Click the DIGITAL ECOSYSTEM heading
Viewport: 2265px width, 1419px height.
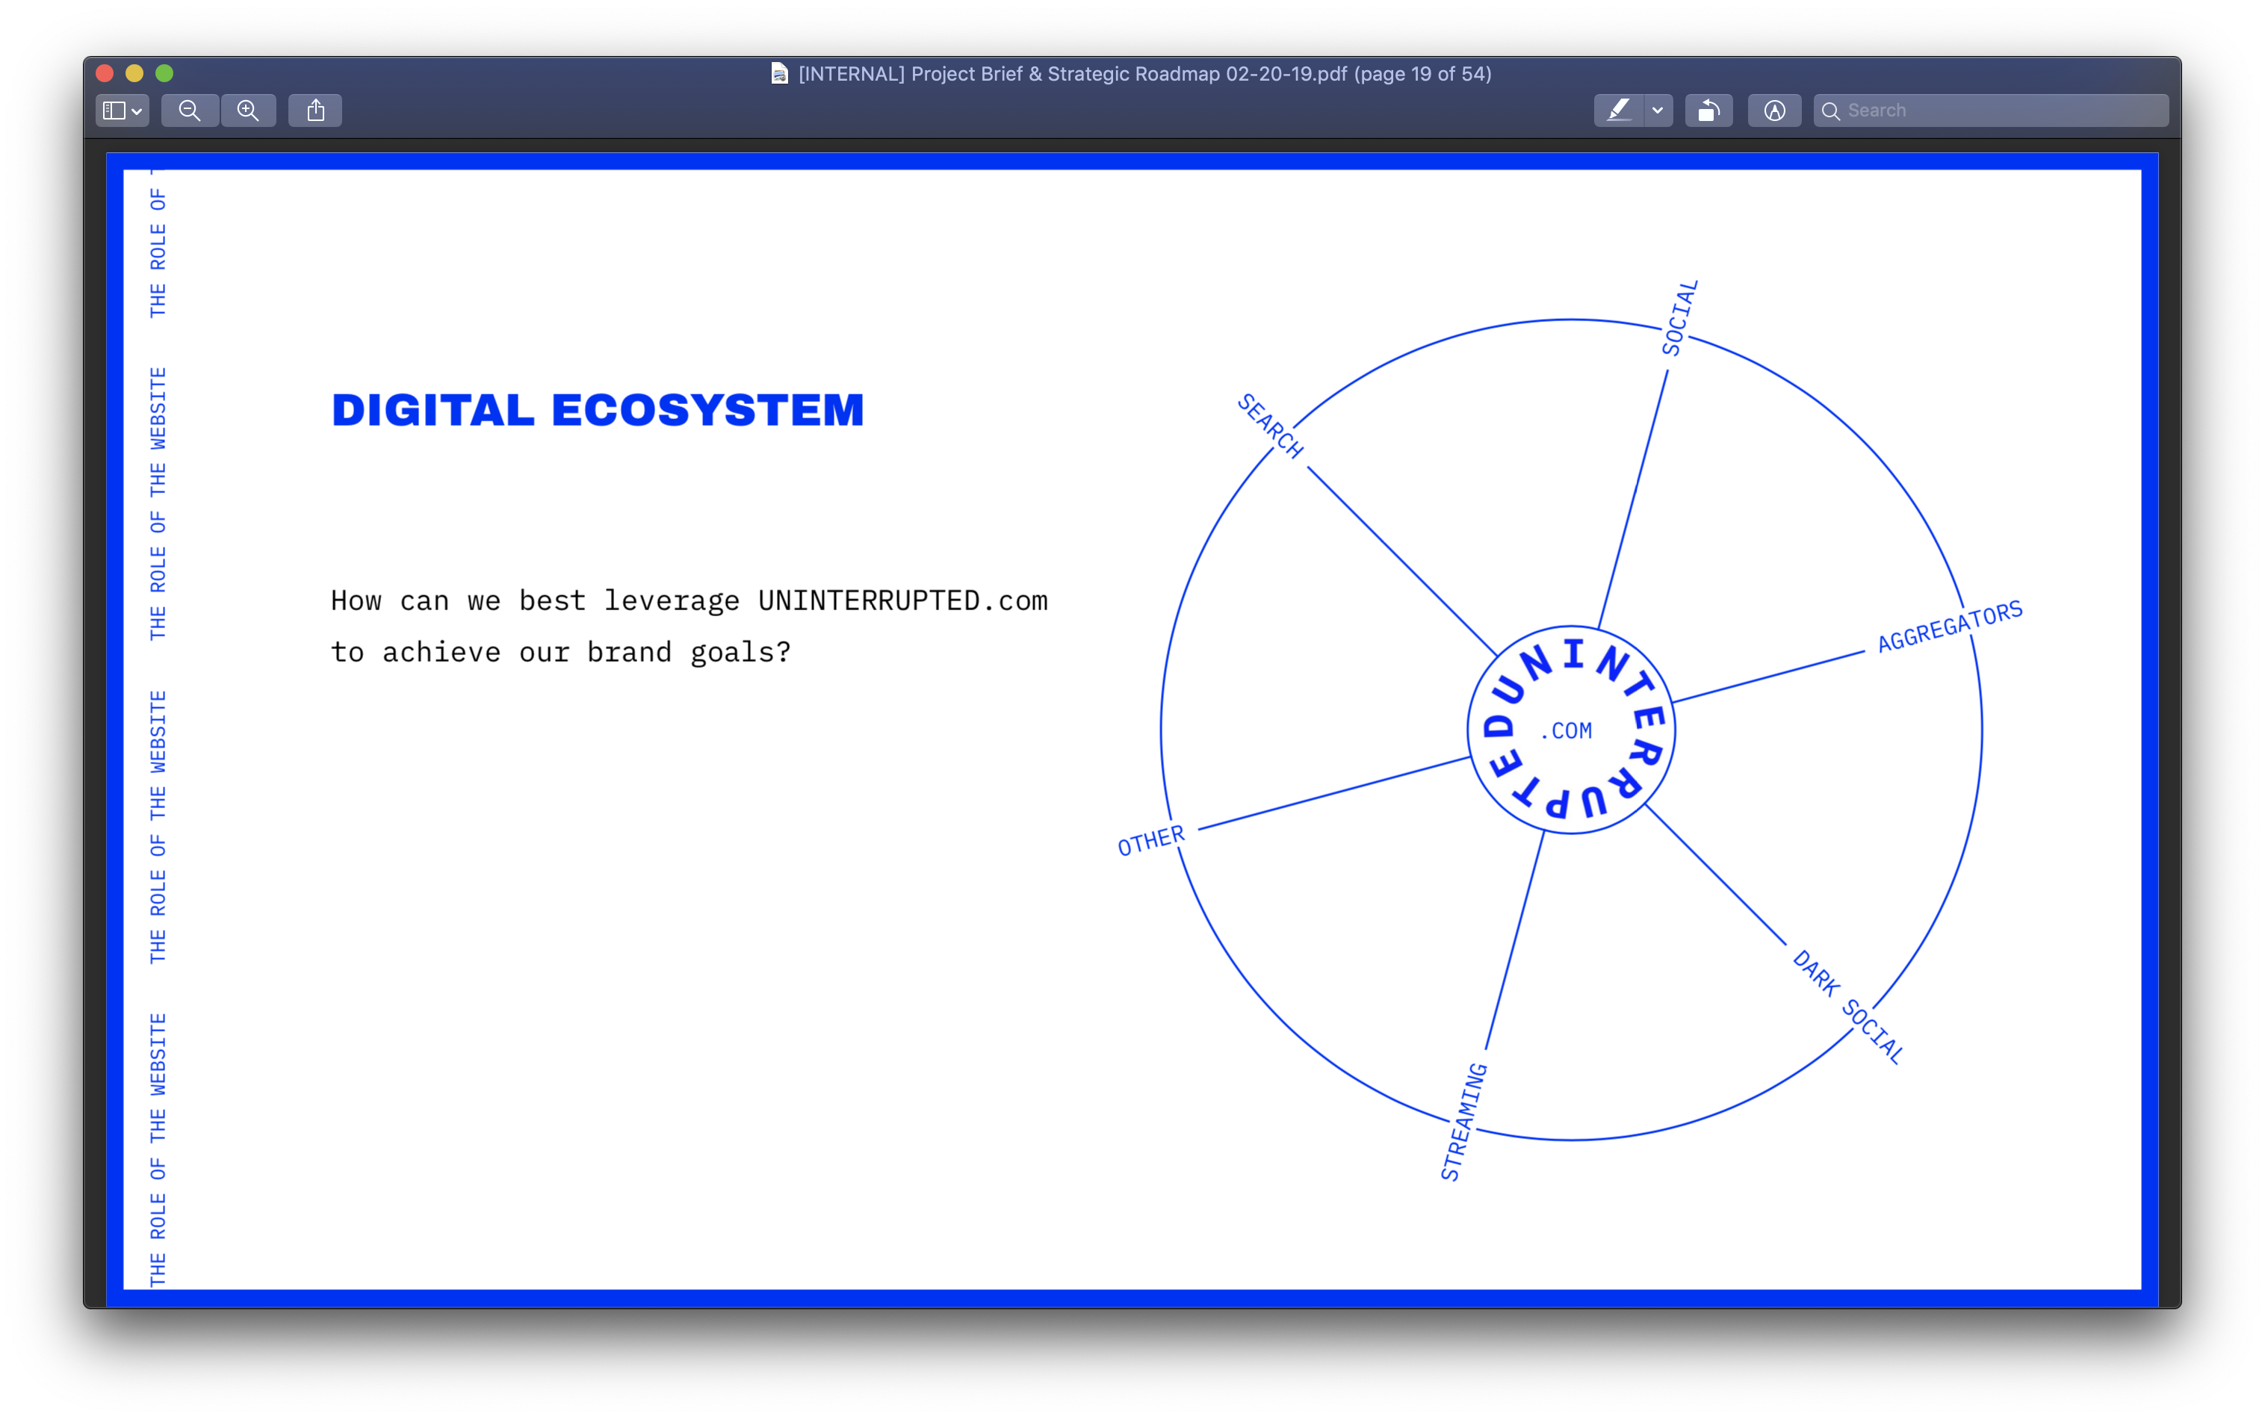click(x=598, y=410)
